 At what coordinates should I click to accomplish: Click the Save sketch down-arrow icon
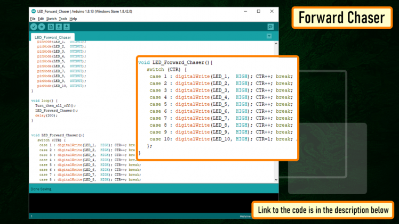(x=66, y=27)
